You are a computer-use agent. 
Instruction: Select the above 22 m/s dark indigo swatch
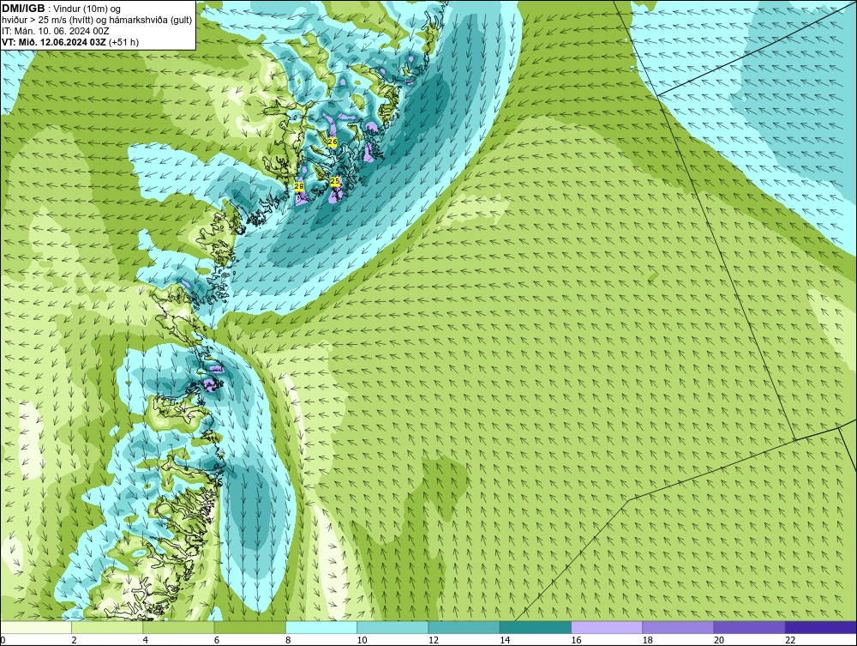820,627
